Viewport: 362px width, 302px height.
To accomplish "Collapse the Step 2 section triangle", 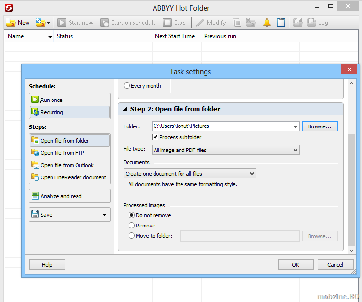I will coord(125,109).
